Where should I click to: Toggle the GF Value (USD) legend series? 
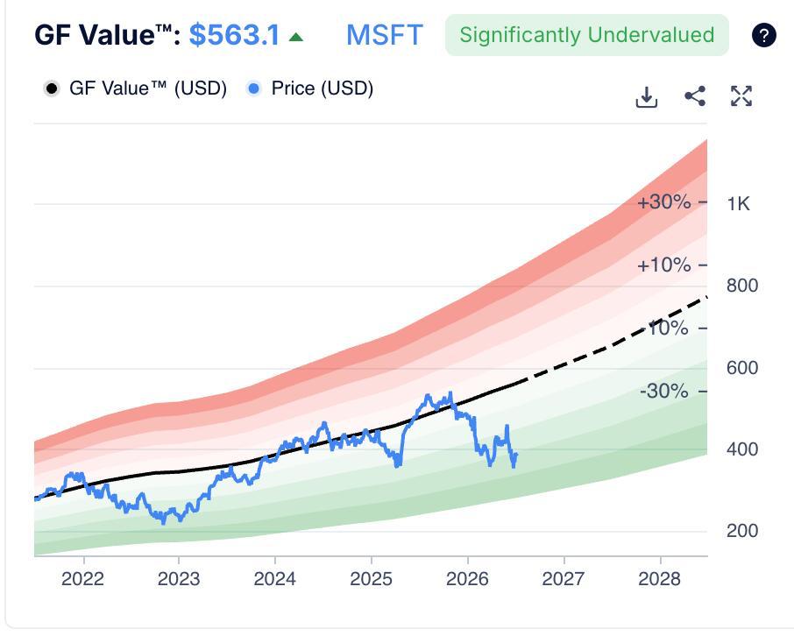(x=135, y=88)
